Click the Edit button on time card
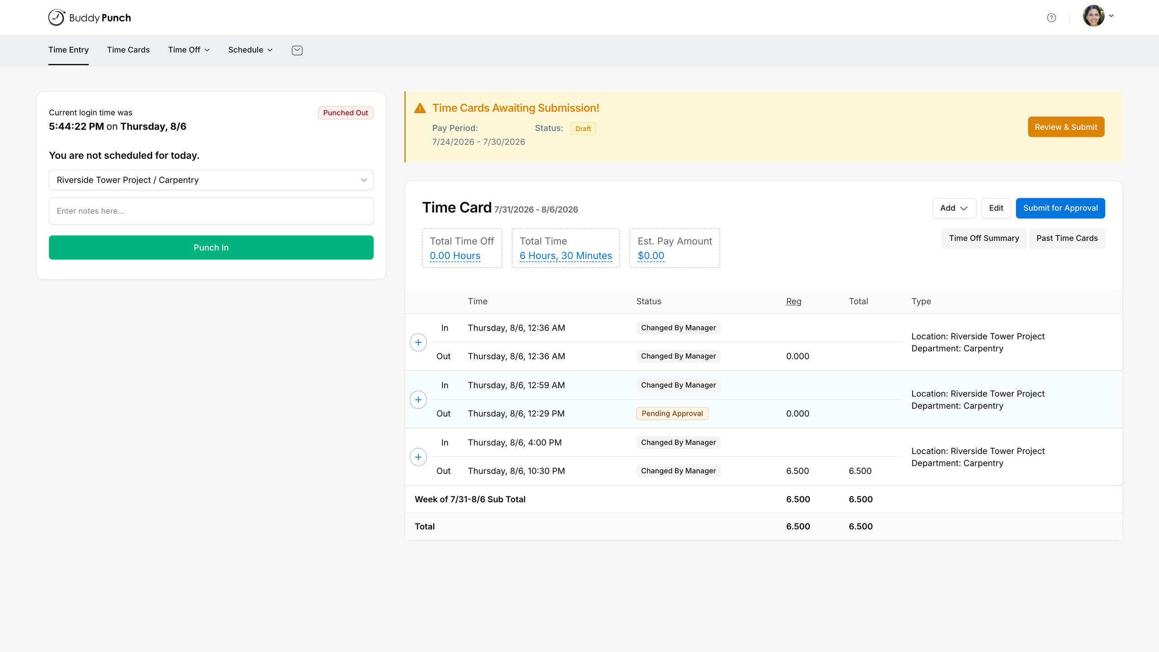Image resolution: width=1159 pixels, height=652 pixels. (x=996, y=208)
